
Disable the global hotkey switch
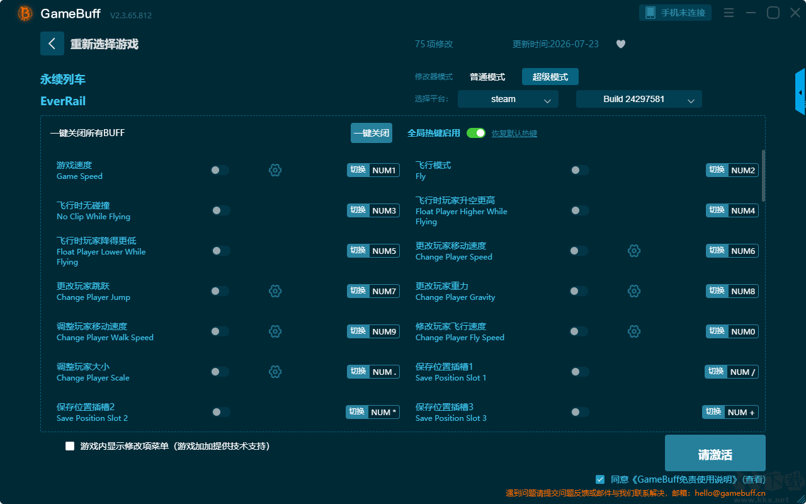(476, 133)
